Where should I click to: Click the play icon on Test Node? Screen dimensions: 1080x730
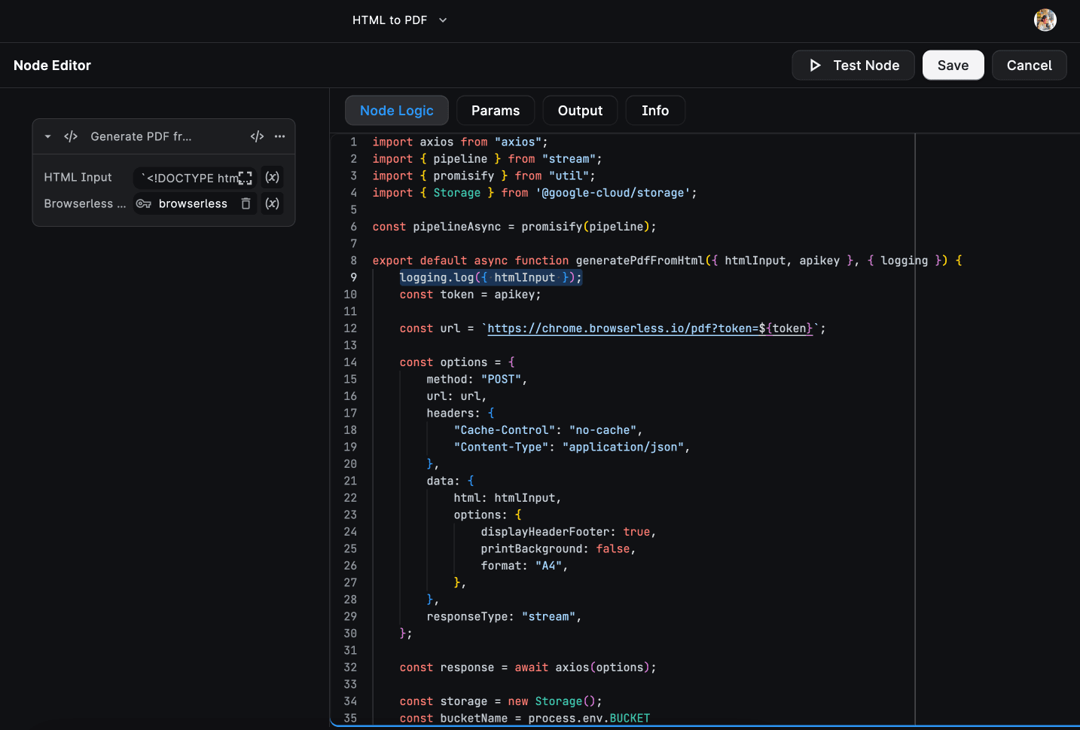(x=815, y=66)
